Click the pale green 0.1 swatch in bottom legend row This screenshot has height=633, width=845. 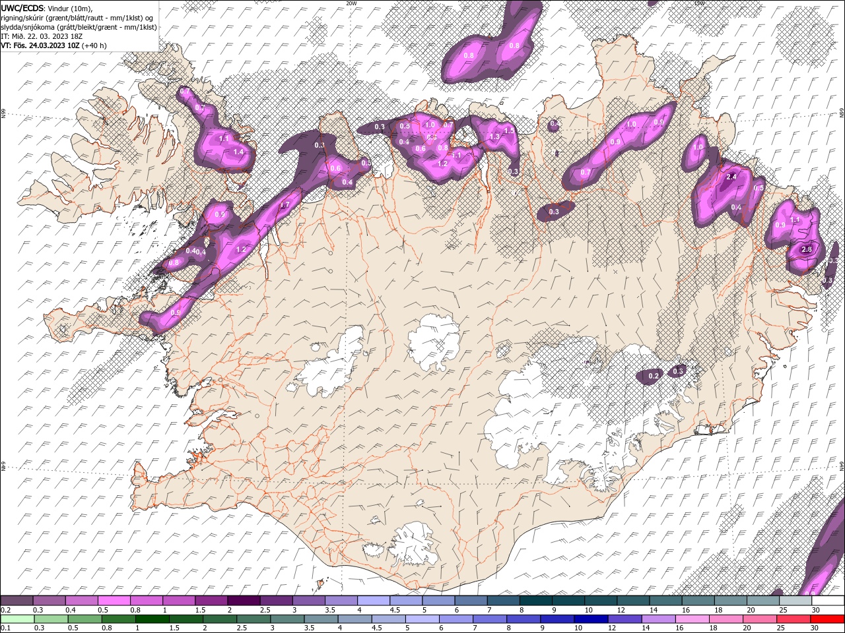pyautogui.click(x=17, y=619)
